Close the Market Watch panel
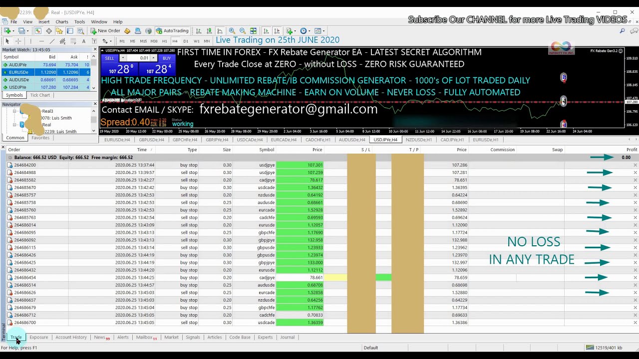 point(95,49)
